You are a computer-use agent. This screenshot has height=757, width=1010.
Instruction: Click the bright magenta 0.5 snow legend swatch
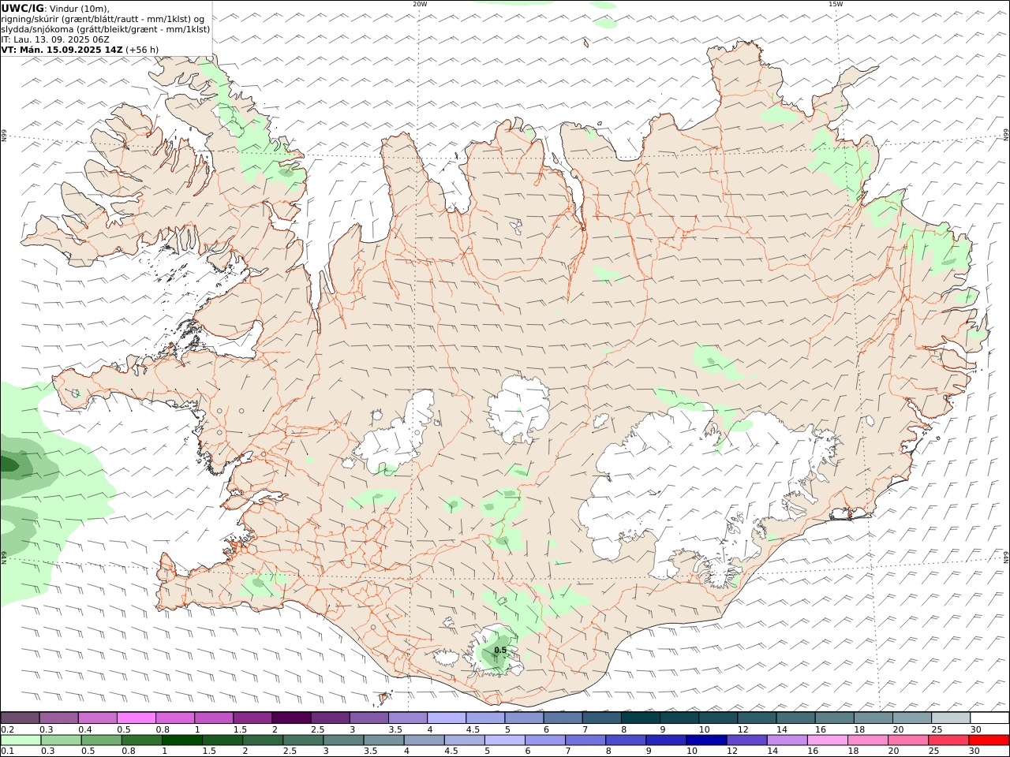click(136, 718)
